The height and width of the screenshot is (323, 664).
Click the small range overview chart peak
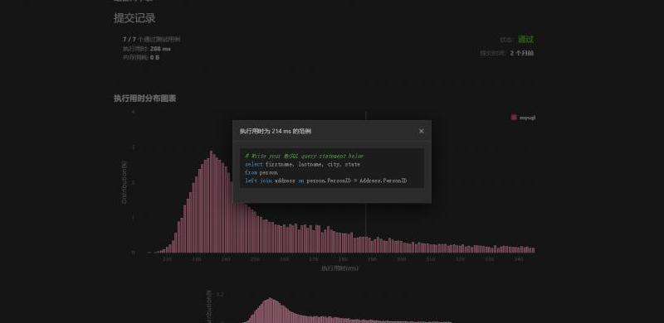click(270, 299)
